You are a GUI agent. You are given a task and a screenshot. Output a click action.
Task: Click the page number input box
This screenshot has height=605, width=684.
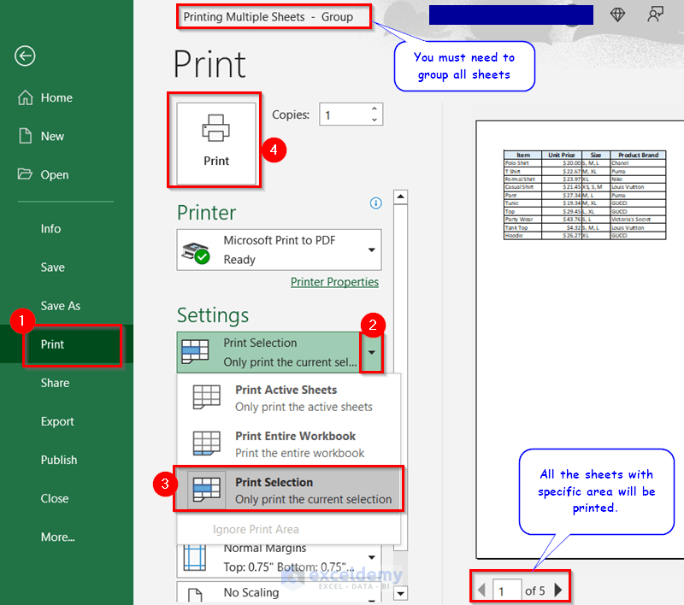pyautogui.click(x=509, y=589)
